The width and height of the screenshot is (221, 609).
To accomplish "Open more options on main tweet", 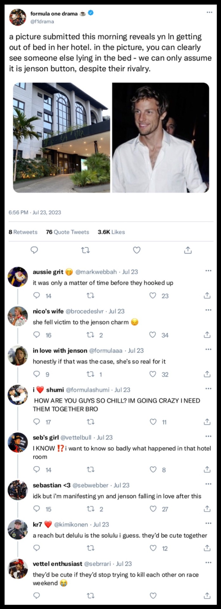I will coord(209,12).
